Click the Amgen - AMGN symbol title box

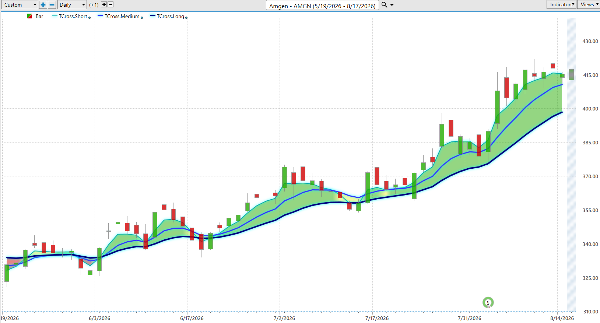(x=322, y=6)
